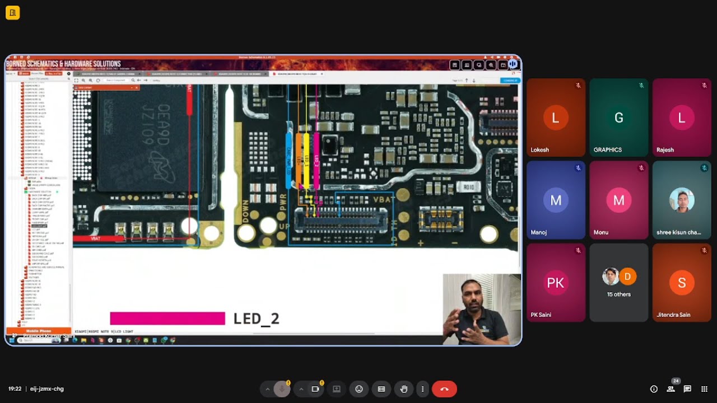Viewport: 717px width, 403px height.
Task: Click the presenter webcam thumbnail
Action: (x=482, y=309)
